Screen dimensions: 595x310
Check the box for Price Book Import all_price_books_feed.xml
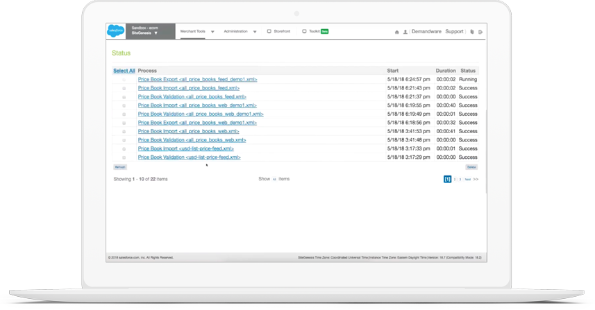124,88
